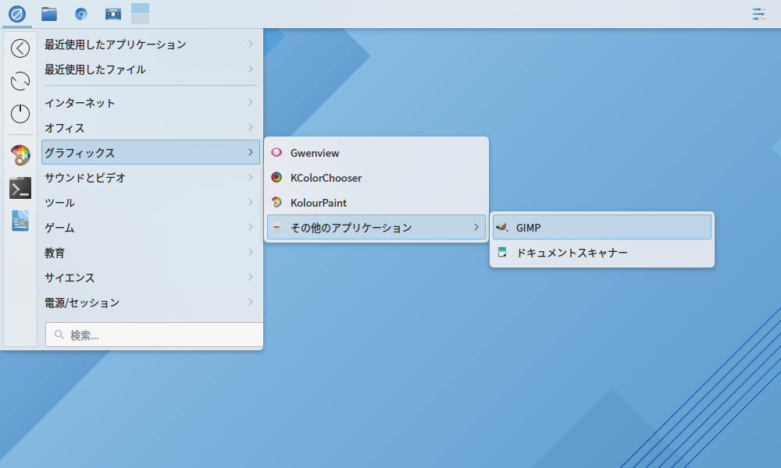The image size is (781, 468).
Task: Launch the paint palette favorite in the sidebar
Action: point(20,155)
